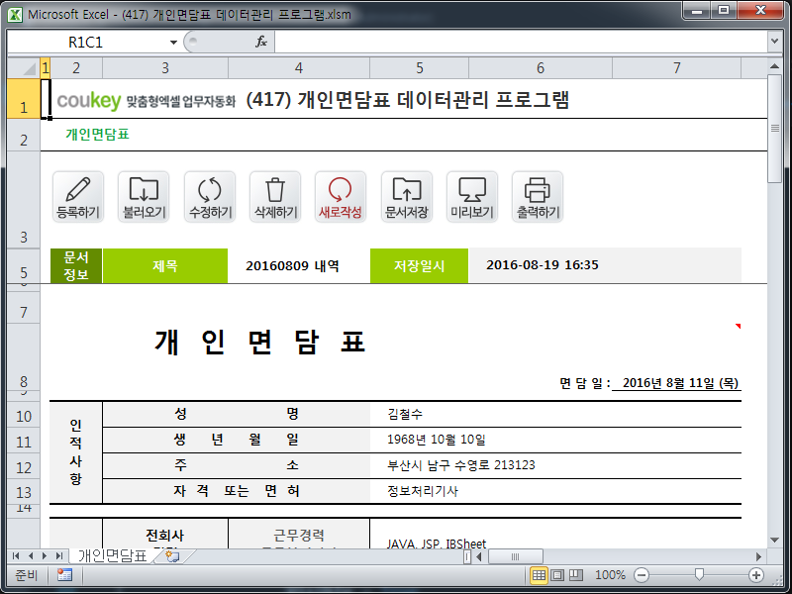Screen dimensions: 792x594
Task: Delete the record with 삭제하기 trash button
Action: pos(275,197)
